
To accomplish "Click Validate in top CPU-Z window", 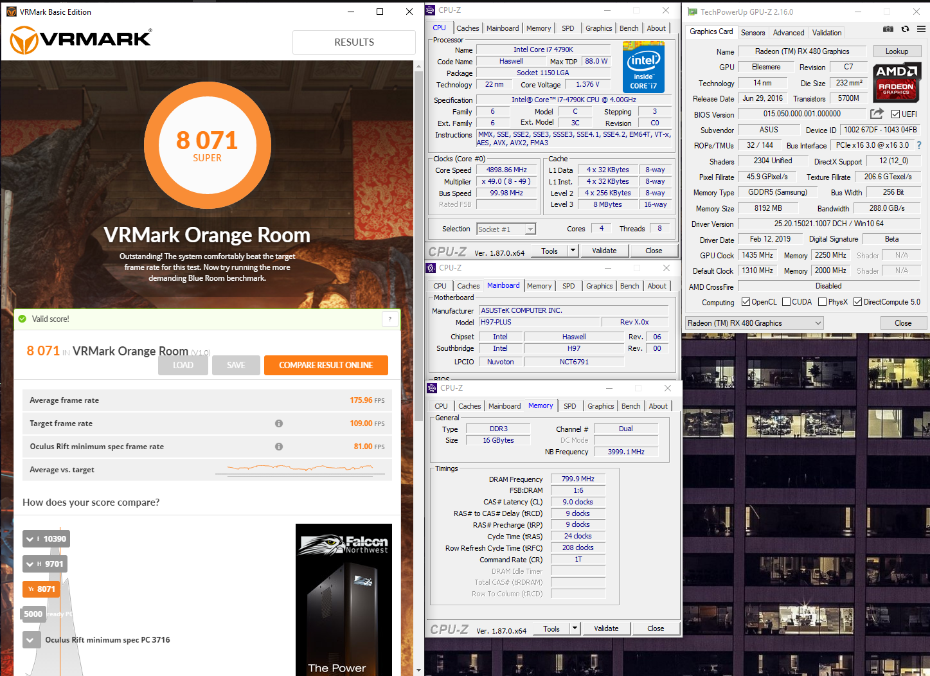I will [x=604, y=251].
